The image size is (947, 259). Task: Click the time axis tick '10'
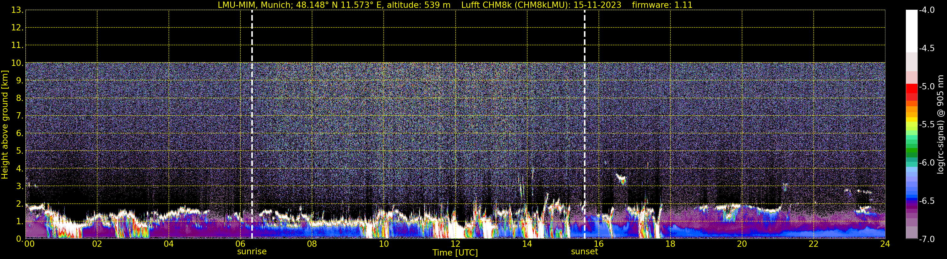point(384,244)
